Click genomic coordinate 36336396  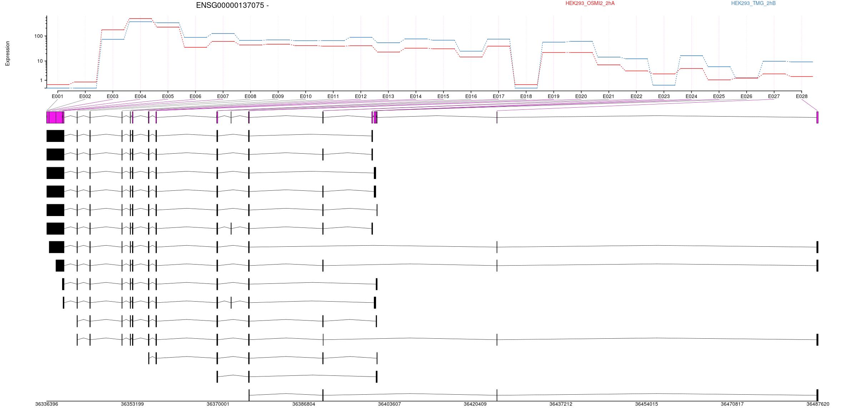click(x=47, y=404)
